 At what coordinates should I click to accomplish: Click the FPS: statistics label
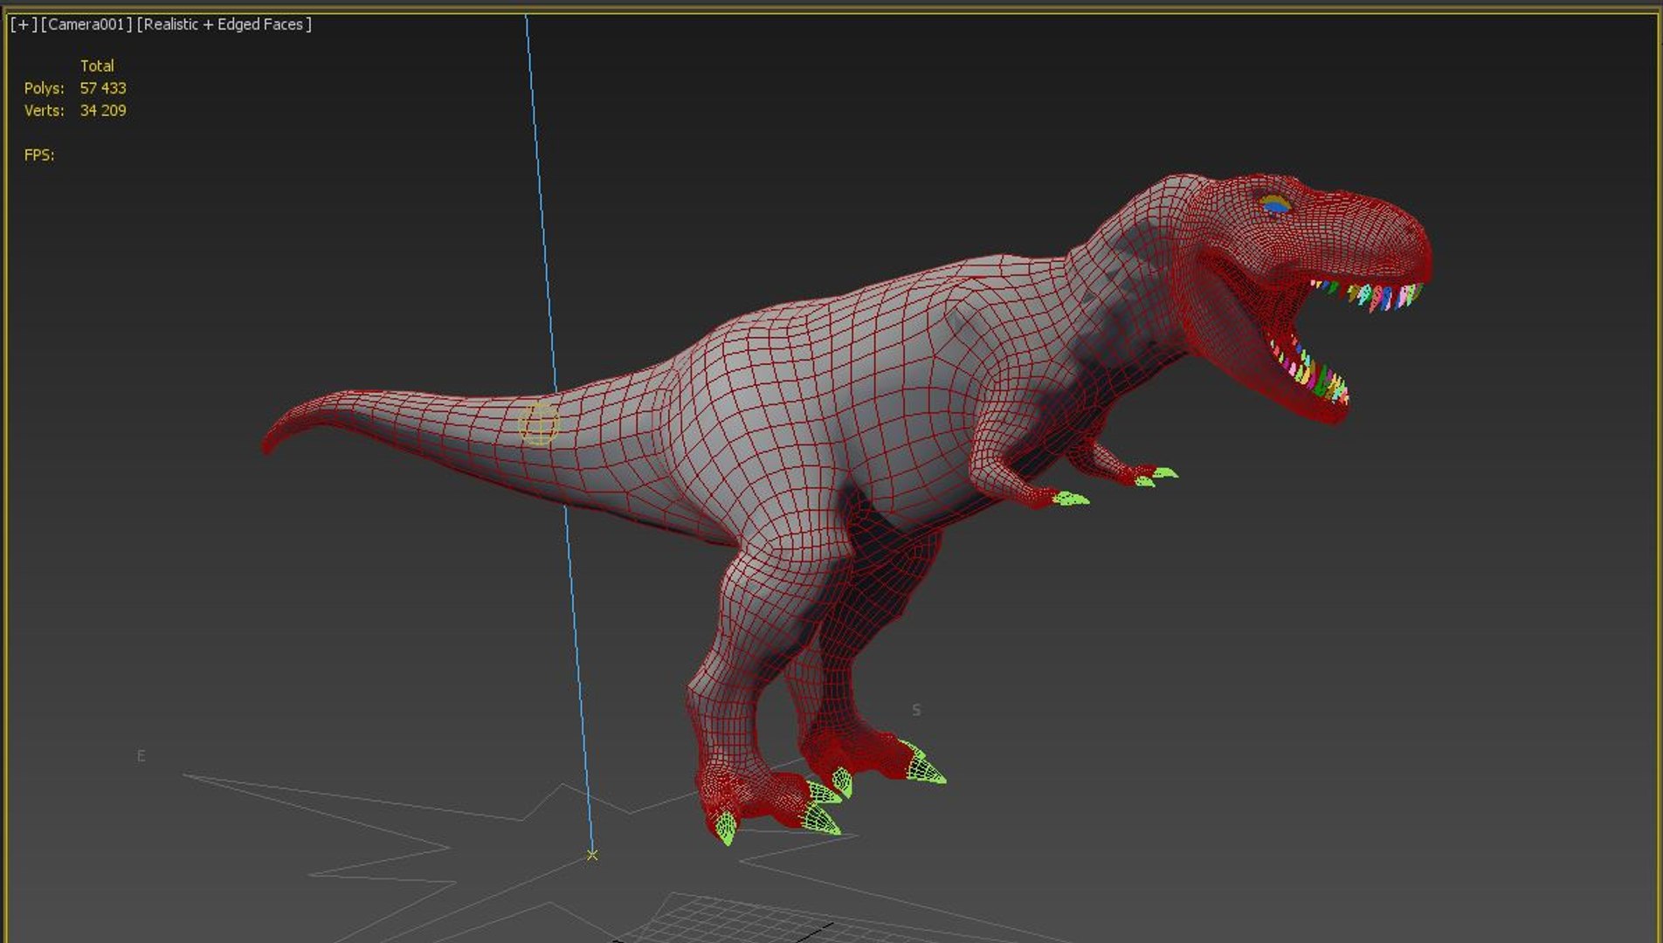[x=39, y=155]
